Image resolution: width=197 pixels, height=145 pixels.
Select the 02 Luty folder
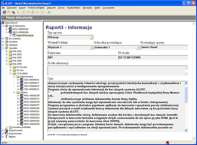[x=20, y=70]
